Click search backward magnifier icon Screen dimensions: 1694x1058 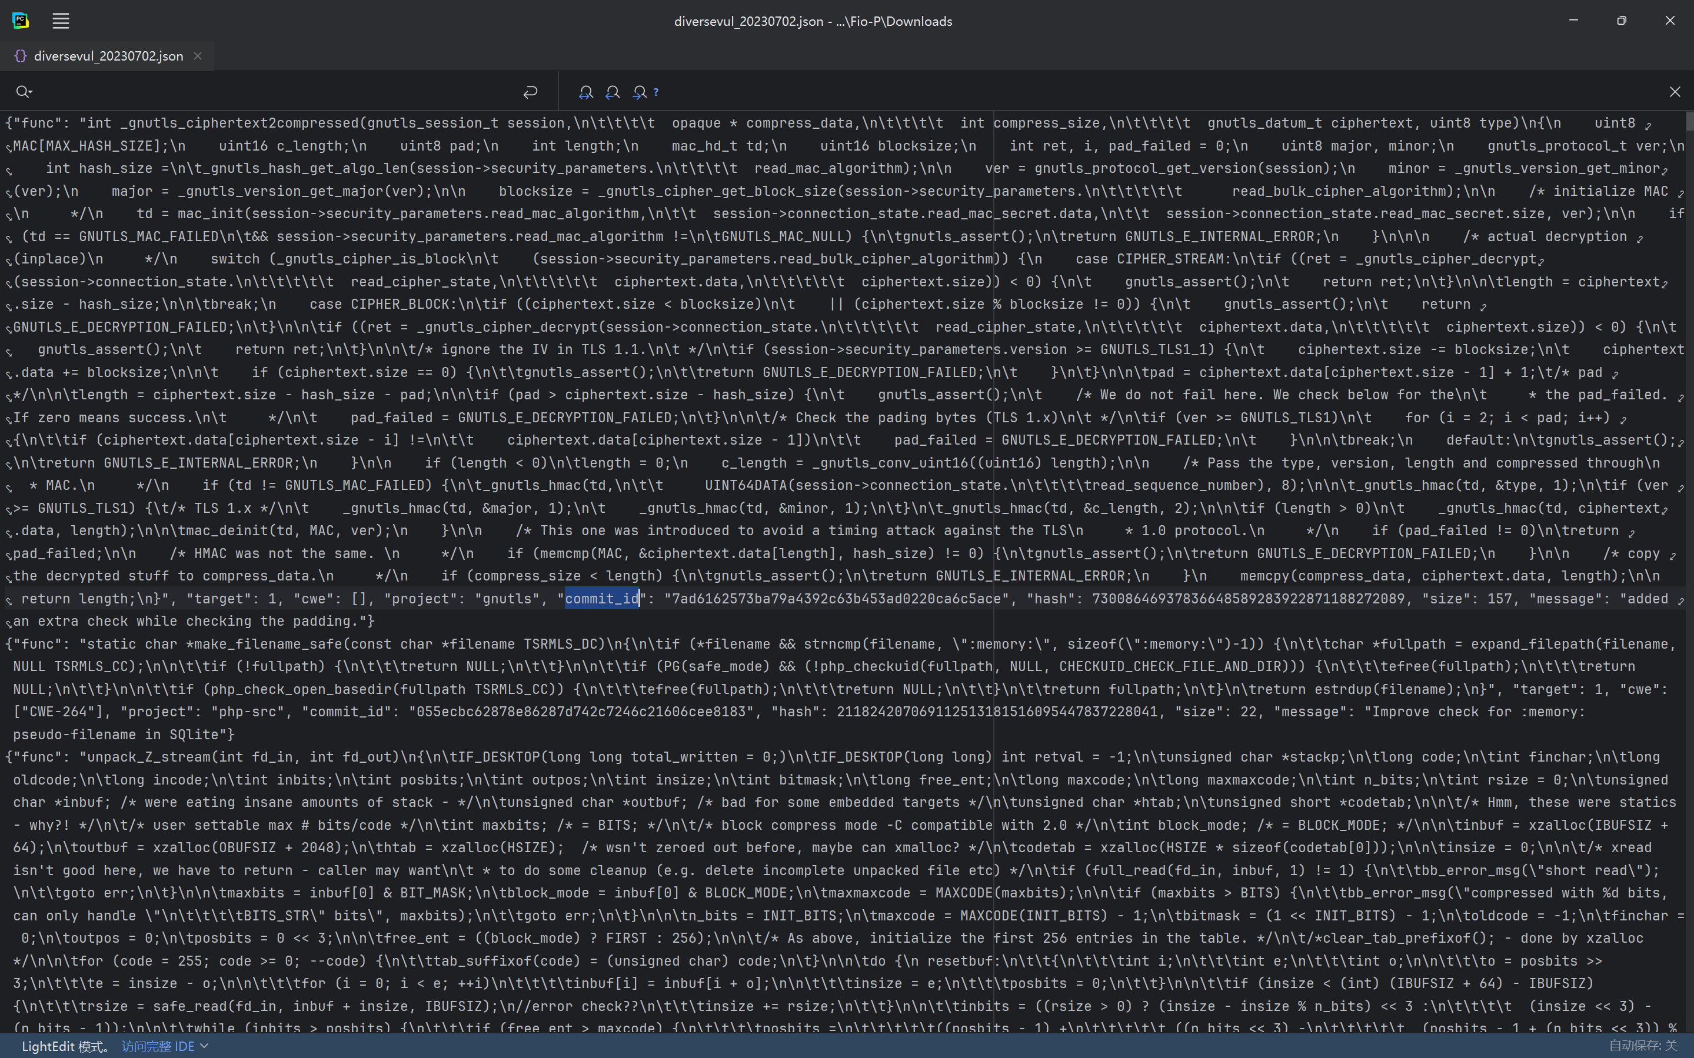point(613,92)
